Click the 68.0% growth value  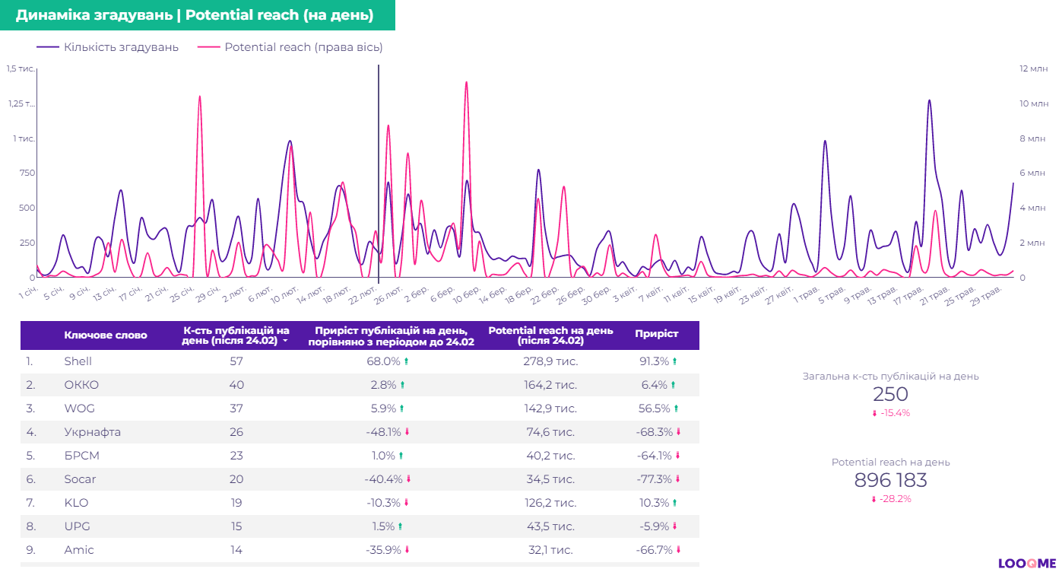click(383, 361)
